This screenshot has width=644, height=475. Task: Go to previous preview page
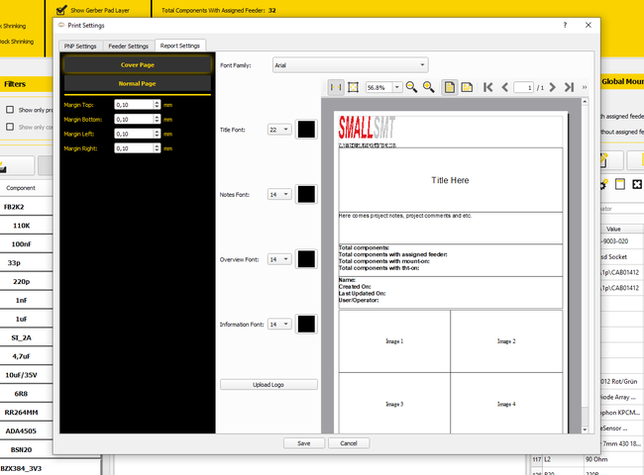click(x=505, y=87)
